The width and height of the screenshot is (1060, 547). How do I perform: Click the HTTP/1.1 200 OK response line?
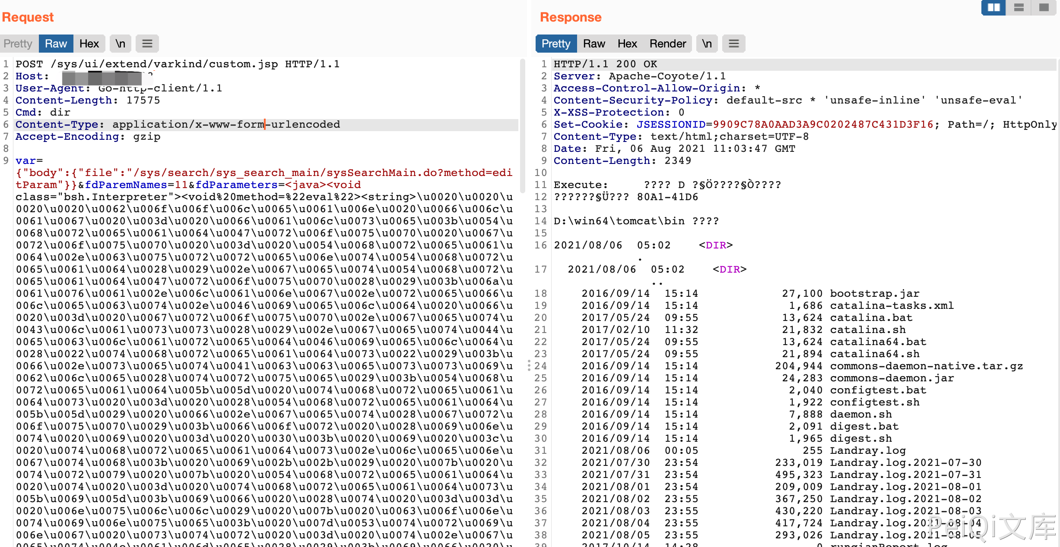click(x=605, y=64)
